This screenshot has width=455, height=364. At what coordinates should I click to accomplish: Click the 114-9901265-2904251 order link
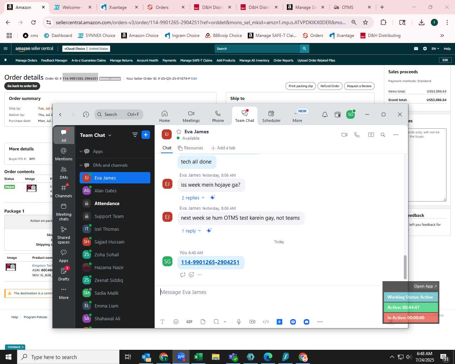210,262
